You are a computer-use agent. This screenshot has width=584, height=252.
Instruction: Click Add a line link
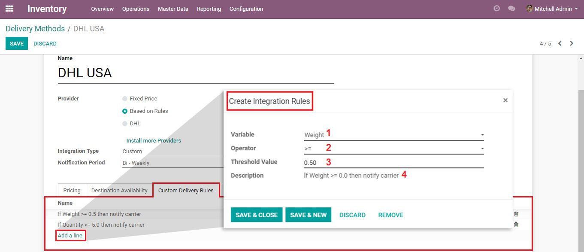(70, 236)
